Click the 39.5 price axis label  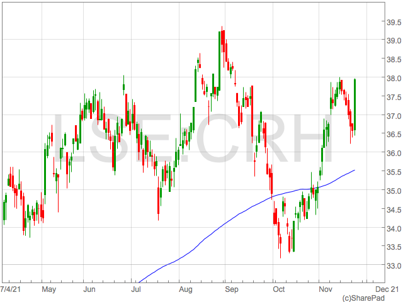(x=394, y=23)
